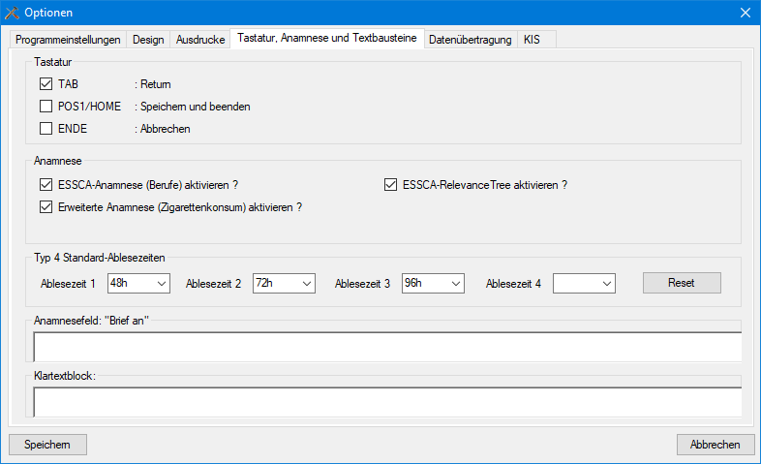Enable POS1/HOME save and exit checkbox
761x464 pixels.
[x=46, y=107]
